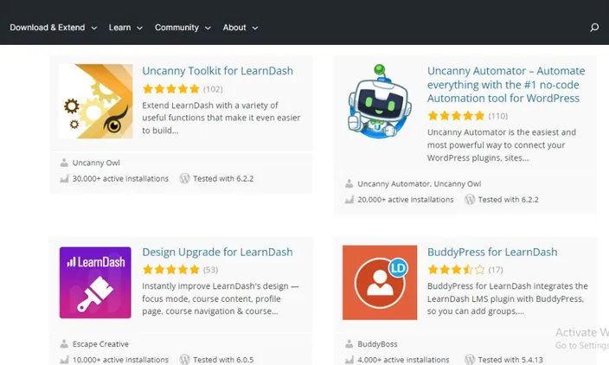Click WordPress logo beside Tested with 5.4.13
The height and width of the screenshot is (365, 609).
(470, 360)
